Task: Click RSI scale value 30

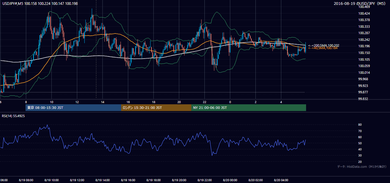Action: click(x=360, y=156)
